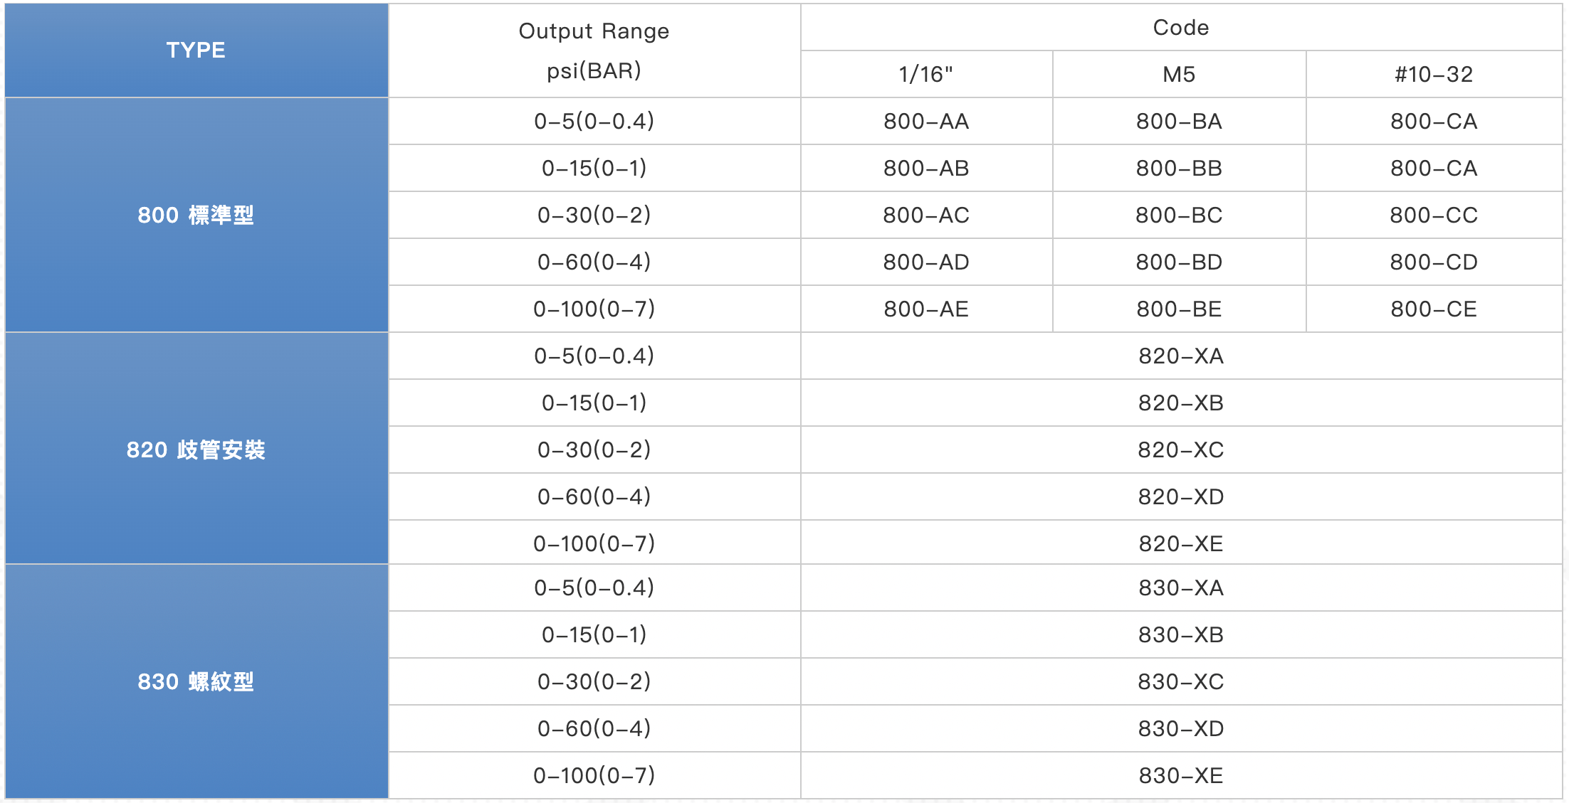Image resolution: width=1569 pixels, height=803 pixels.
Task: Click the TYPE column header
Action: coord(196,50)
